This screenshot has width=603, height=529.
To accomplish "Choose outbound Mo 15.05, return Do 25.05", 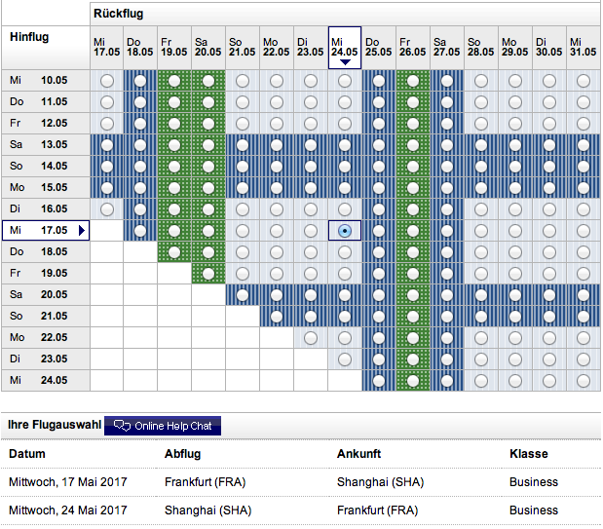I will click(x=379, y=187).
